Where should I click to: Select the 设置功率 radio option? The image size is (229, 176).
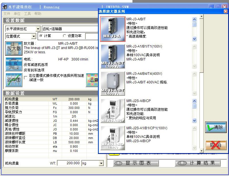tap(64, 36)
